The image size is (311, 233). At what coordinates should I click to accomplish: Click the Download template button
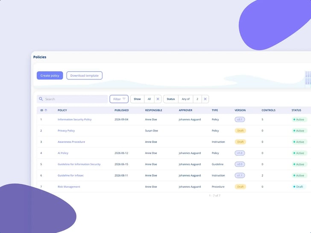click(84, 76)
